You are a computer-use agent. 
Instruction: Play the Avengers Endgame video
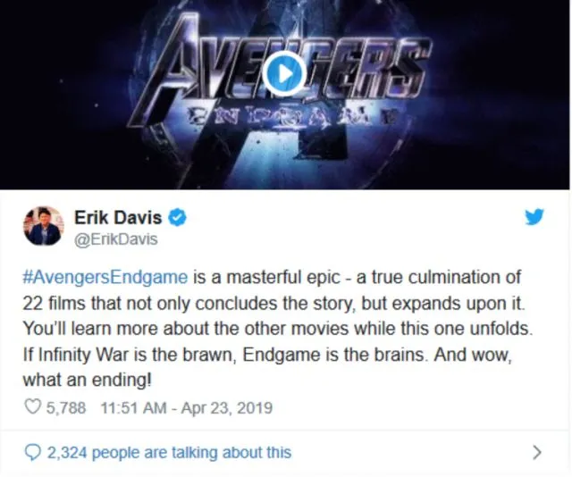(284, 73)
